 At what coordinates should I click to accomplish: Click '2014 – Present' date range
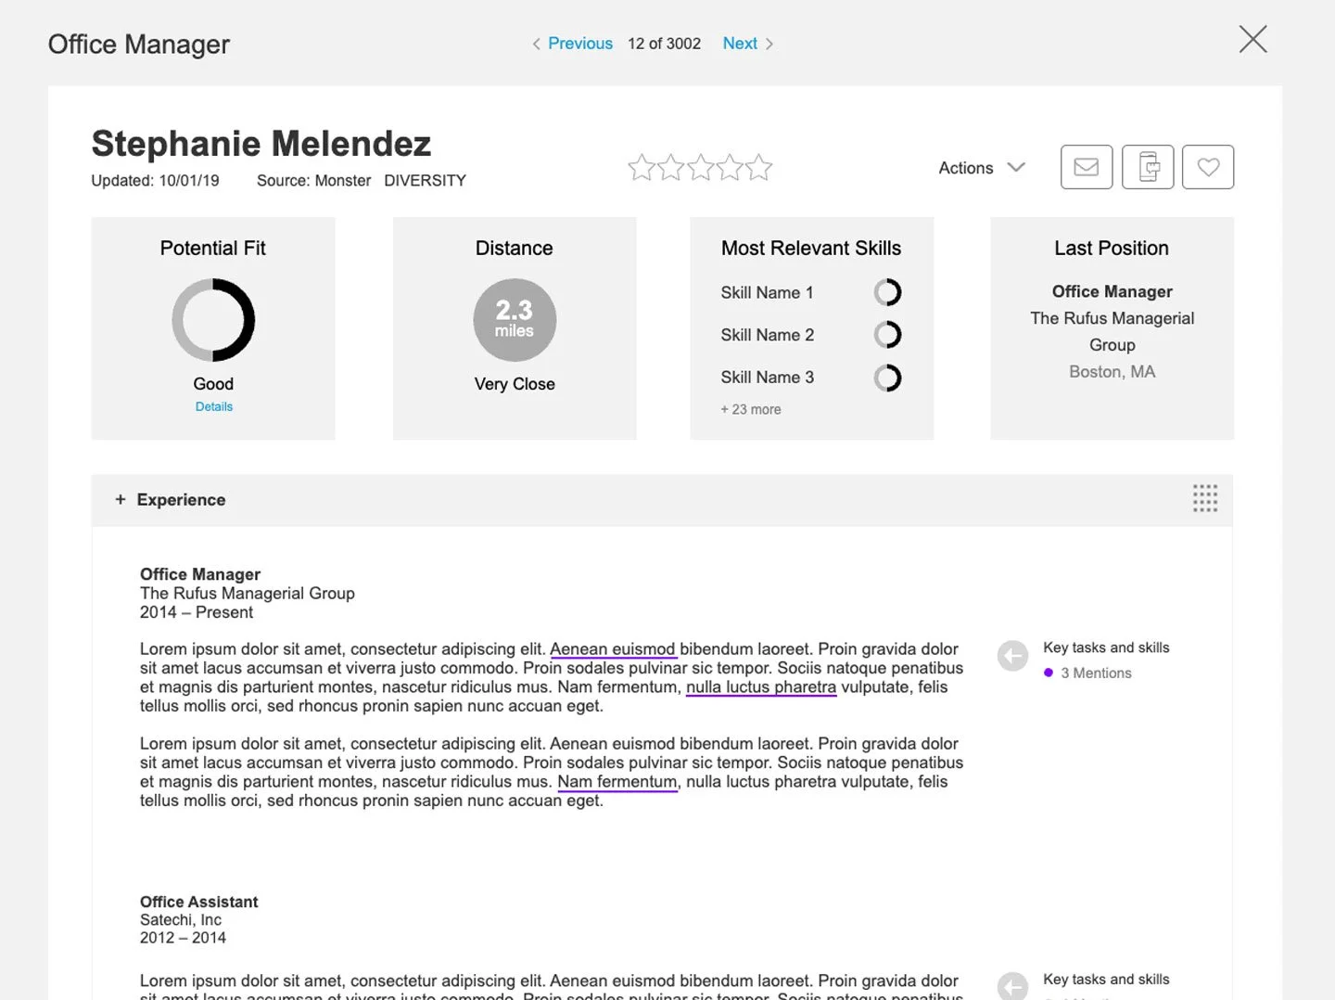click(197, 612)
